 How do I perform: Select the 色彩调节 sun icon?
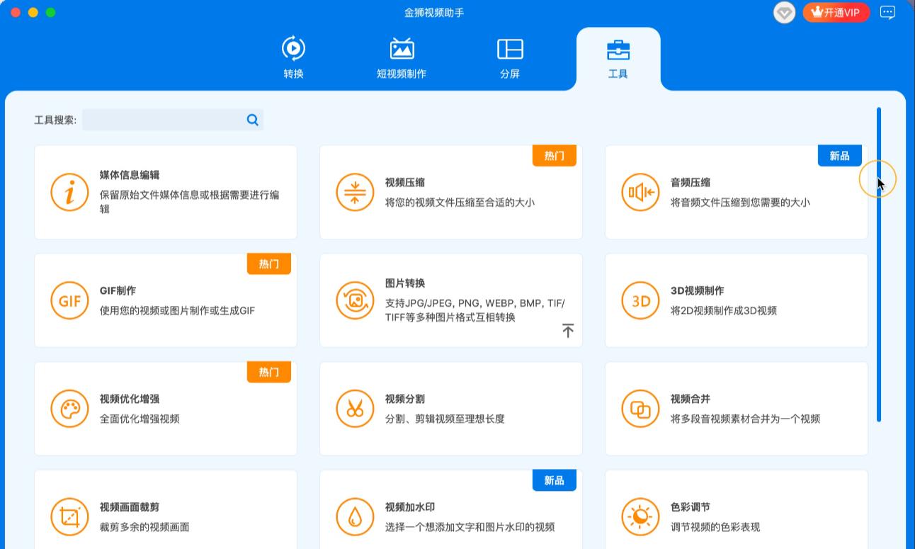[x=640, y=516]
